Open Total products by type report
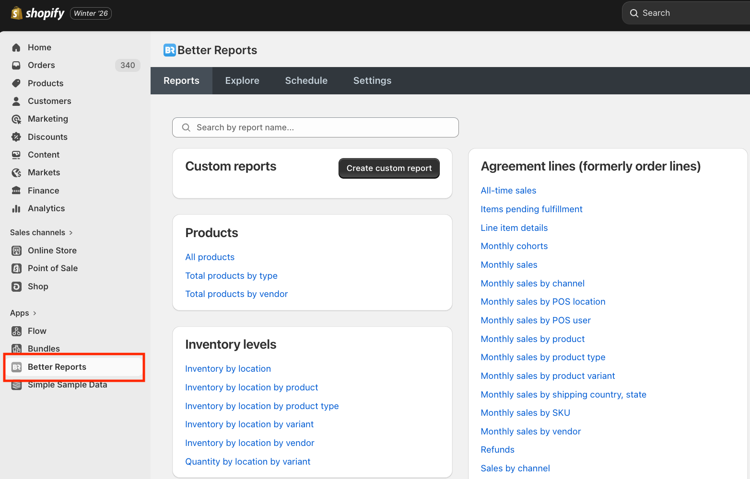This screenshot has width=750, height=479. point(232,276)
